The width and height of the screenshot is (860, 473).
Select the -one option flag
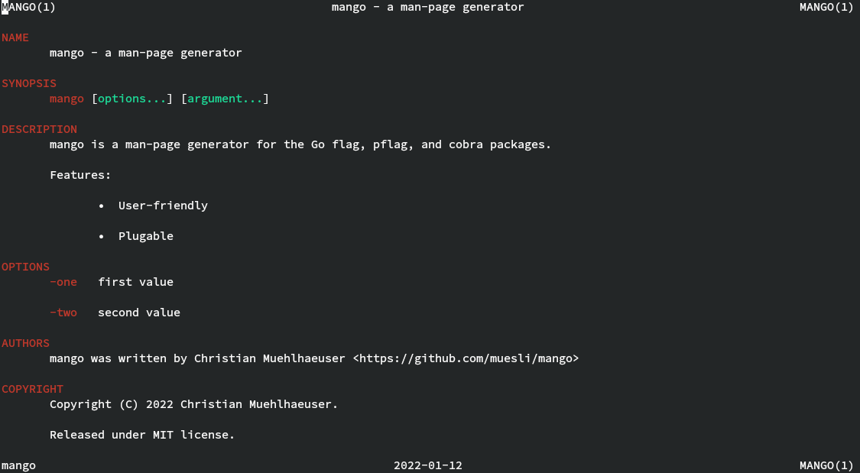[63, 282]
